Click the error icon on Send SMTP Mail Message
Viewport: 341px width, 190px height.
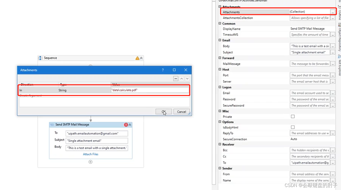(126, 125)
